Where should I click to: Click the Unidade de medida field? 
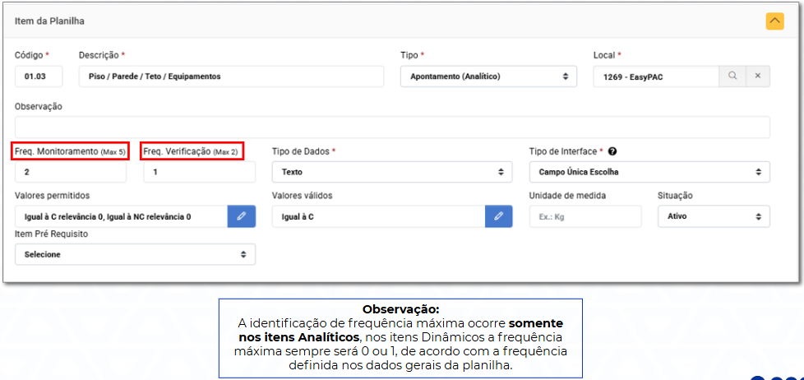(585, 216)
